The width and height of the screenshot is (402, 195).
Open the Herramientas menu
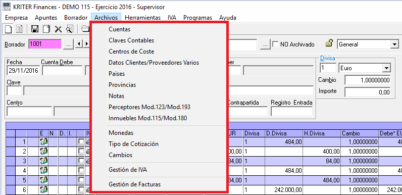point(142,18)
